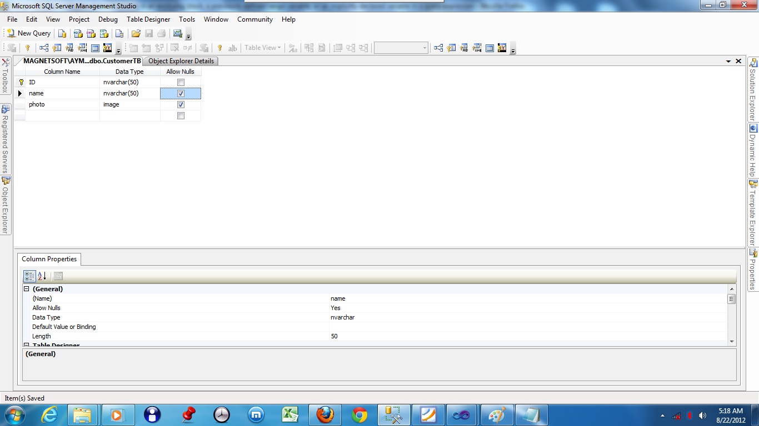Click the Manage Indexes and Keys icon
Screen dimensions: 759x426
56,48
